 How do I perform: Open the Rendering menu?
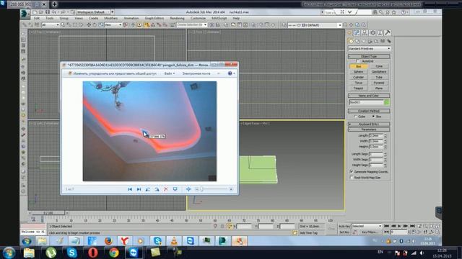pos(177,18)
